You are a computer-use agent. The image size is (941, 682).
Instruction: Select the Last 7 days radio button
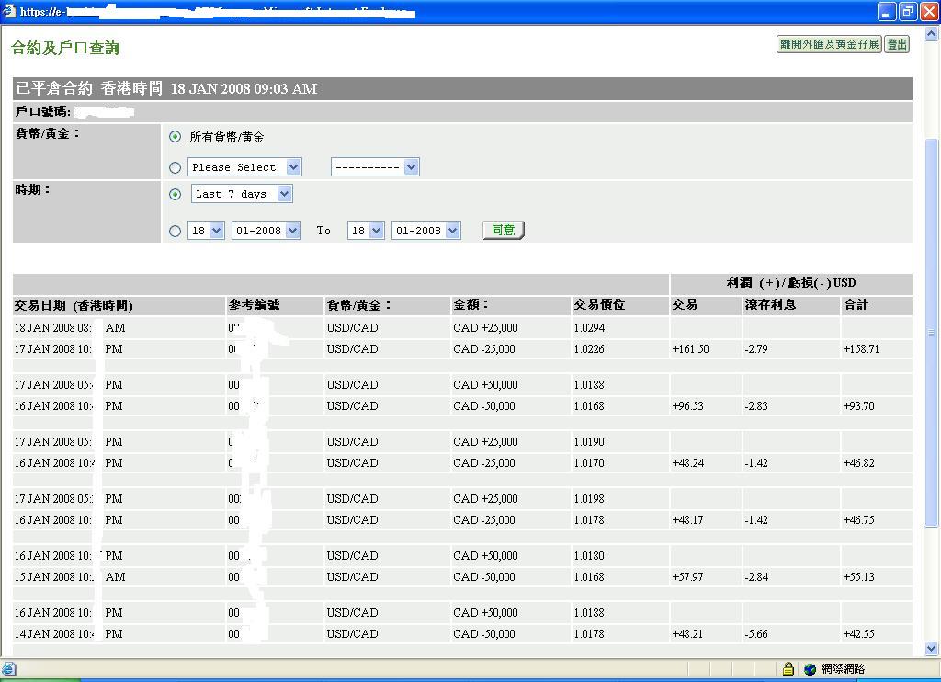point(175,195)
